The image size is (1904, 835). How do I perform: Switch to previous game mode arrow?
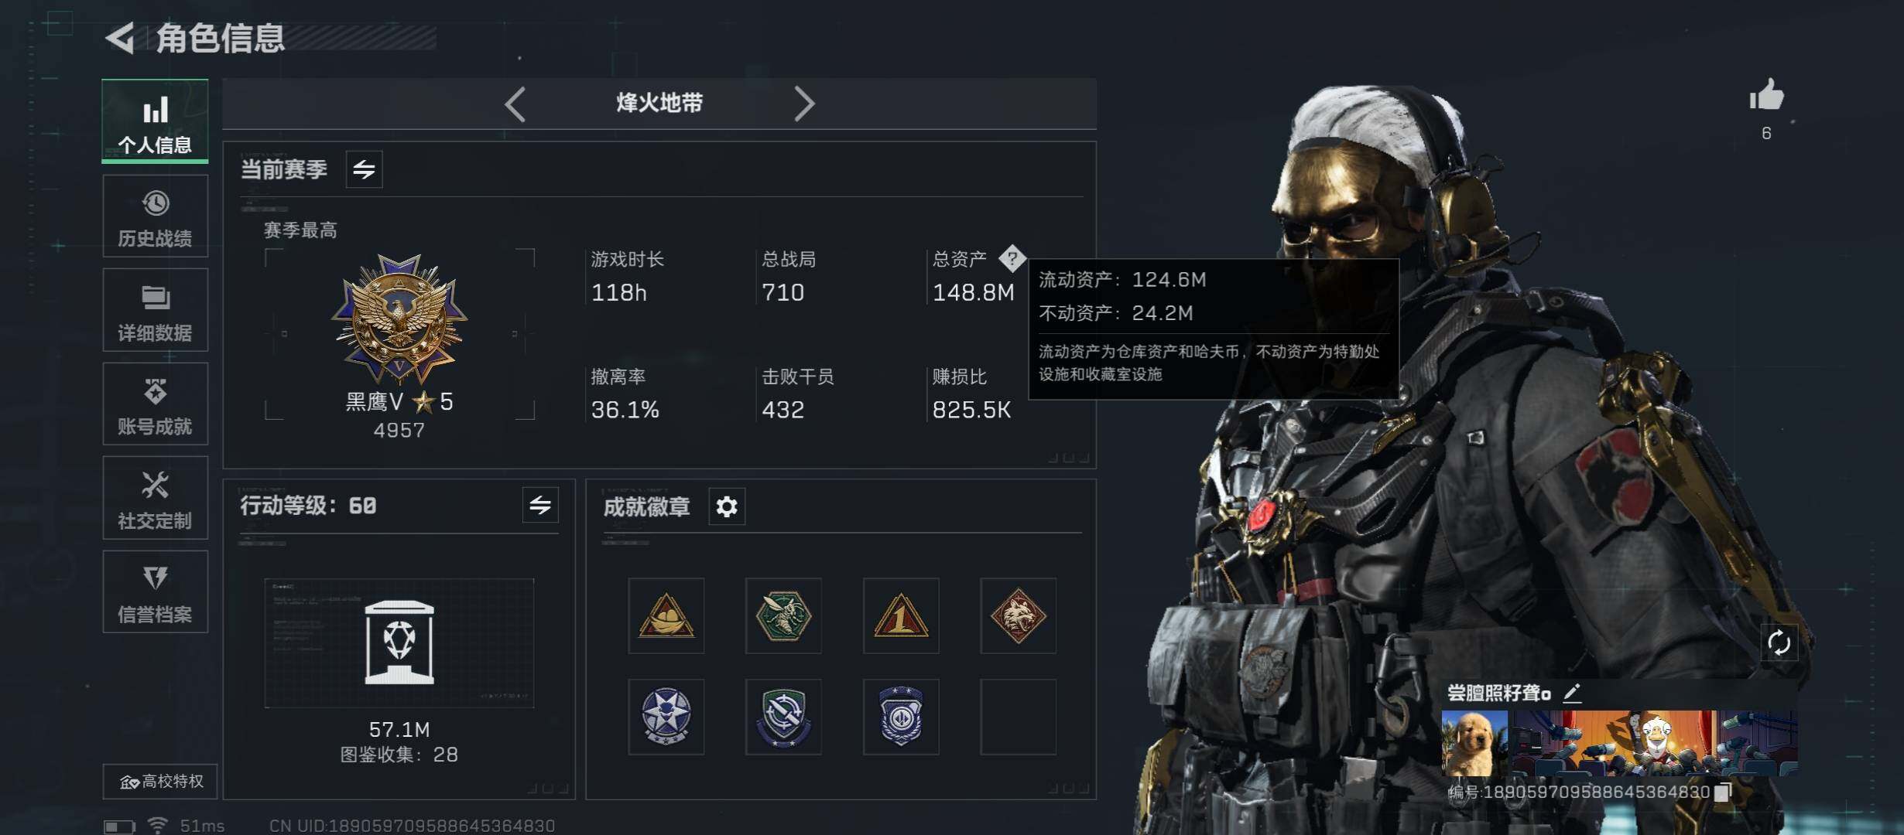point(515,104)
